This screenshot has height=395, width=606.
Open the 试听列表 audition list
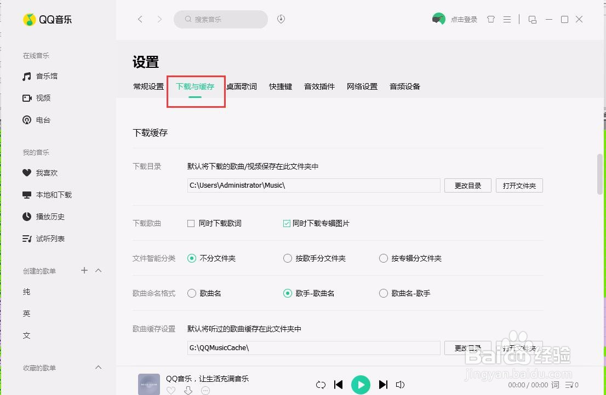(50, 239)
